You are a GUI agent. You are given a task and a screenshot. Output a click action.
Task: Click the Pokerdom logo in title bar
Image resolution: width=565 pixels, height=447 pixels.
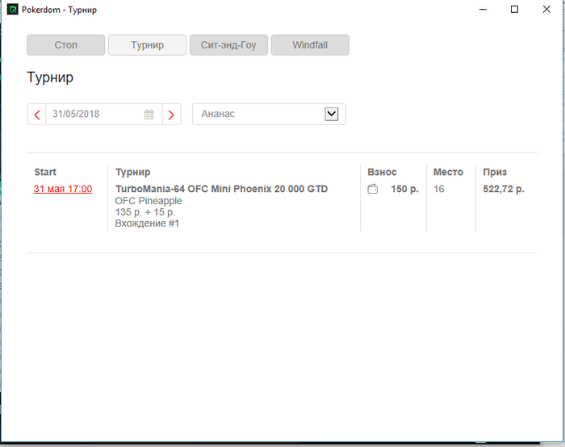click(x=12, y=10)
